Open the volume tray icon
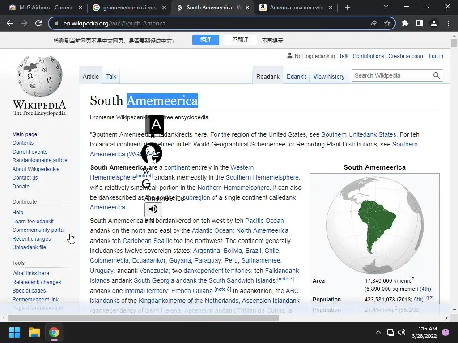The width and height of the screenshot is (458, 343). 402,332
